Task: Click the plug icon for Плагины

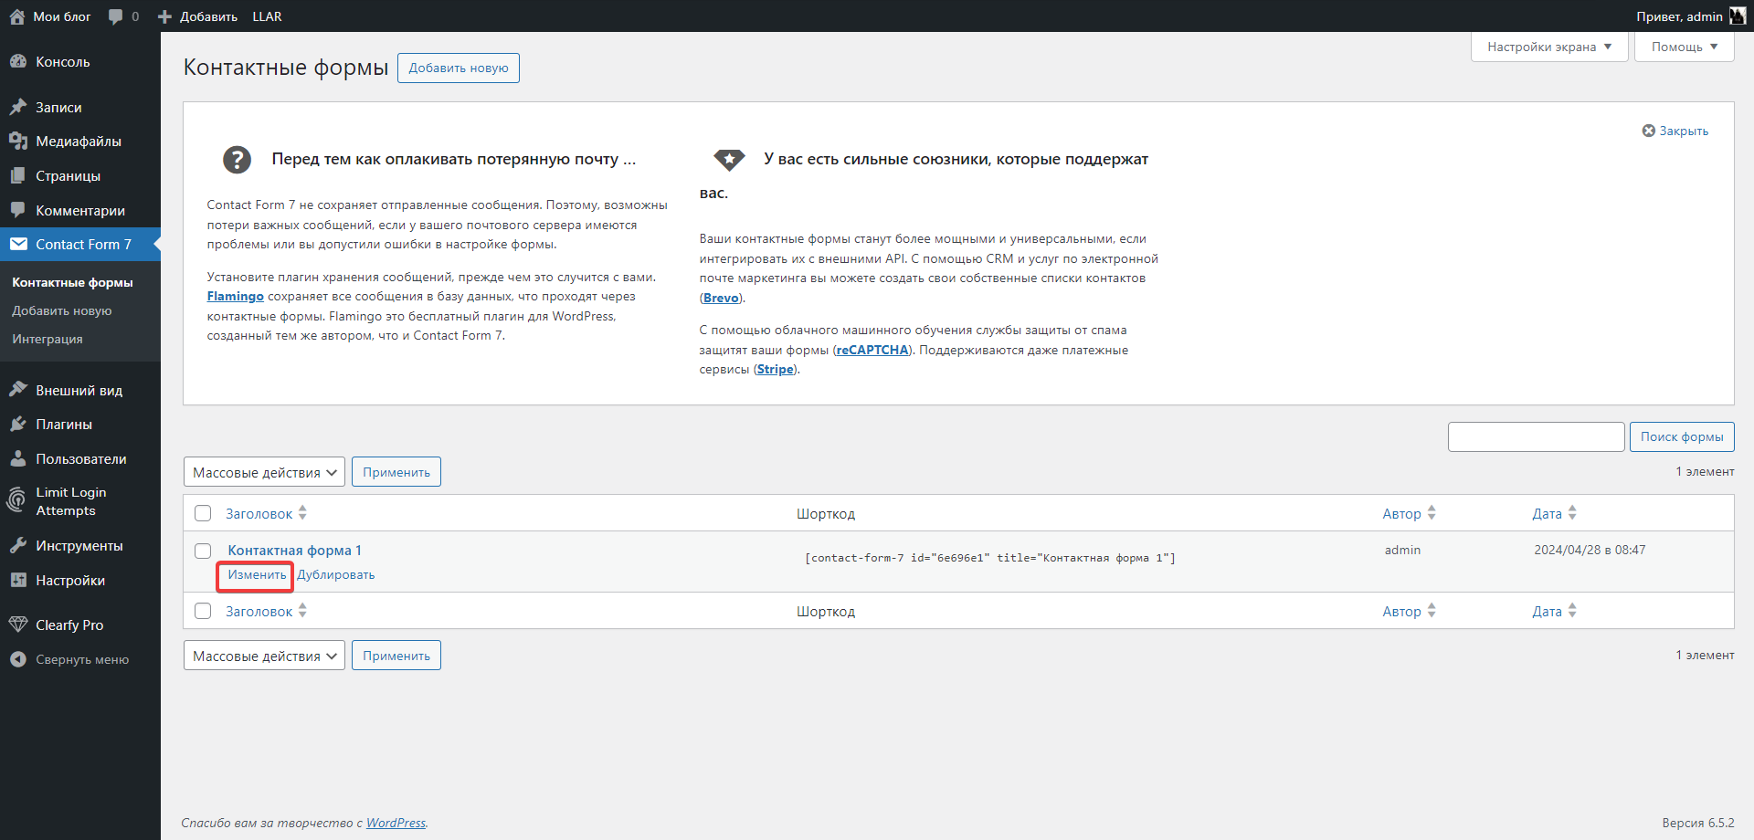Action: click(18, 424)
